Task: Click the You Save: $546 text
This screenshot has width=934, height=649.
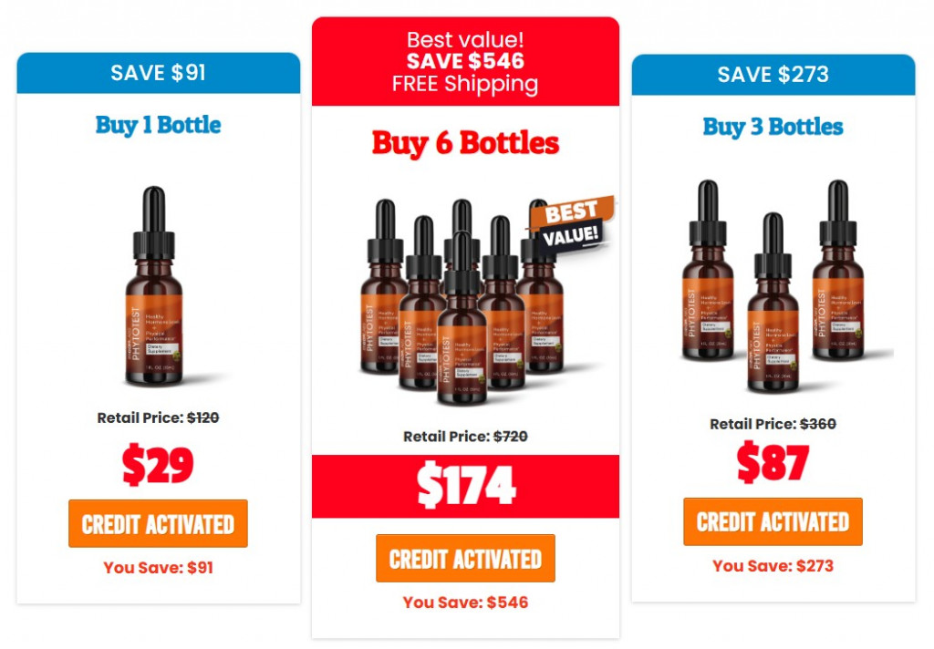Action: click(x=465, y=602)
